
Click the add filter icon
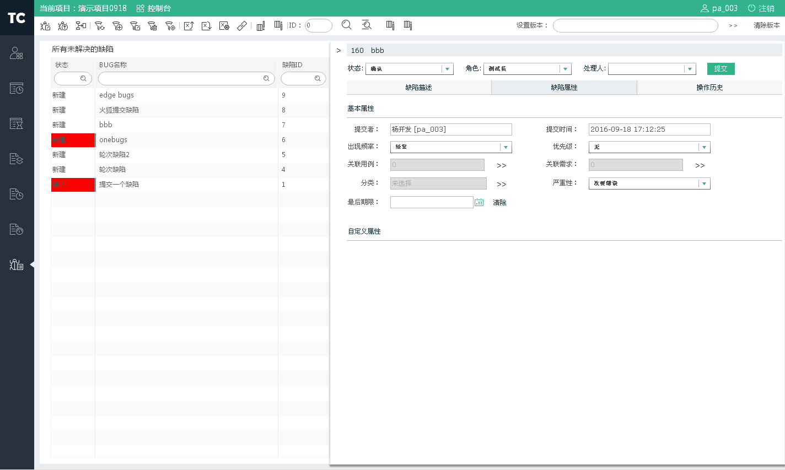(117, 25)
